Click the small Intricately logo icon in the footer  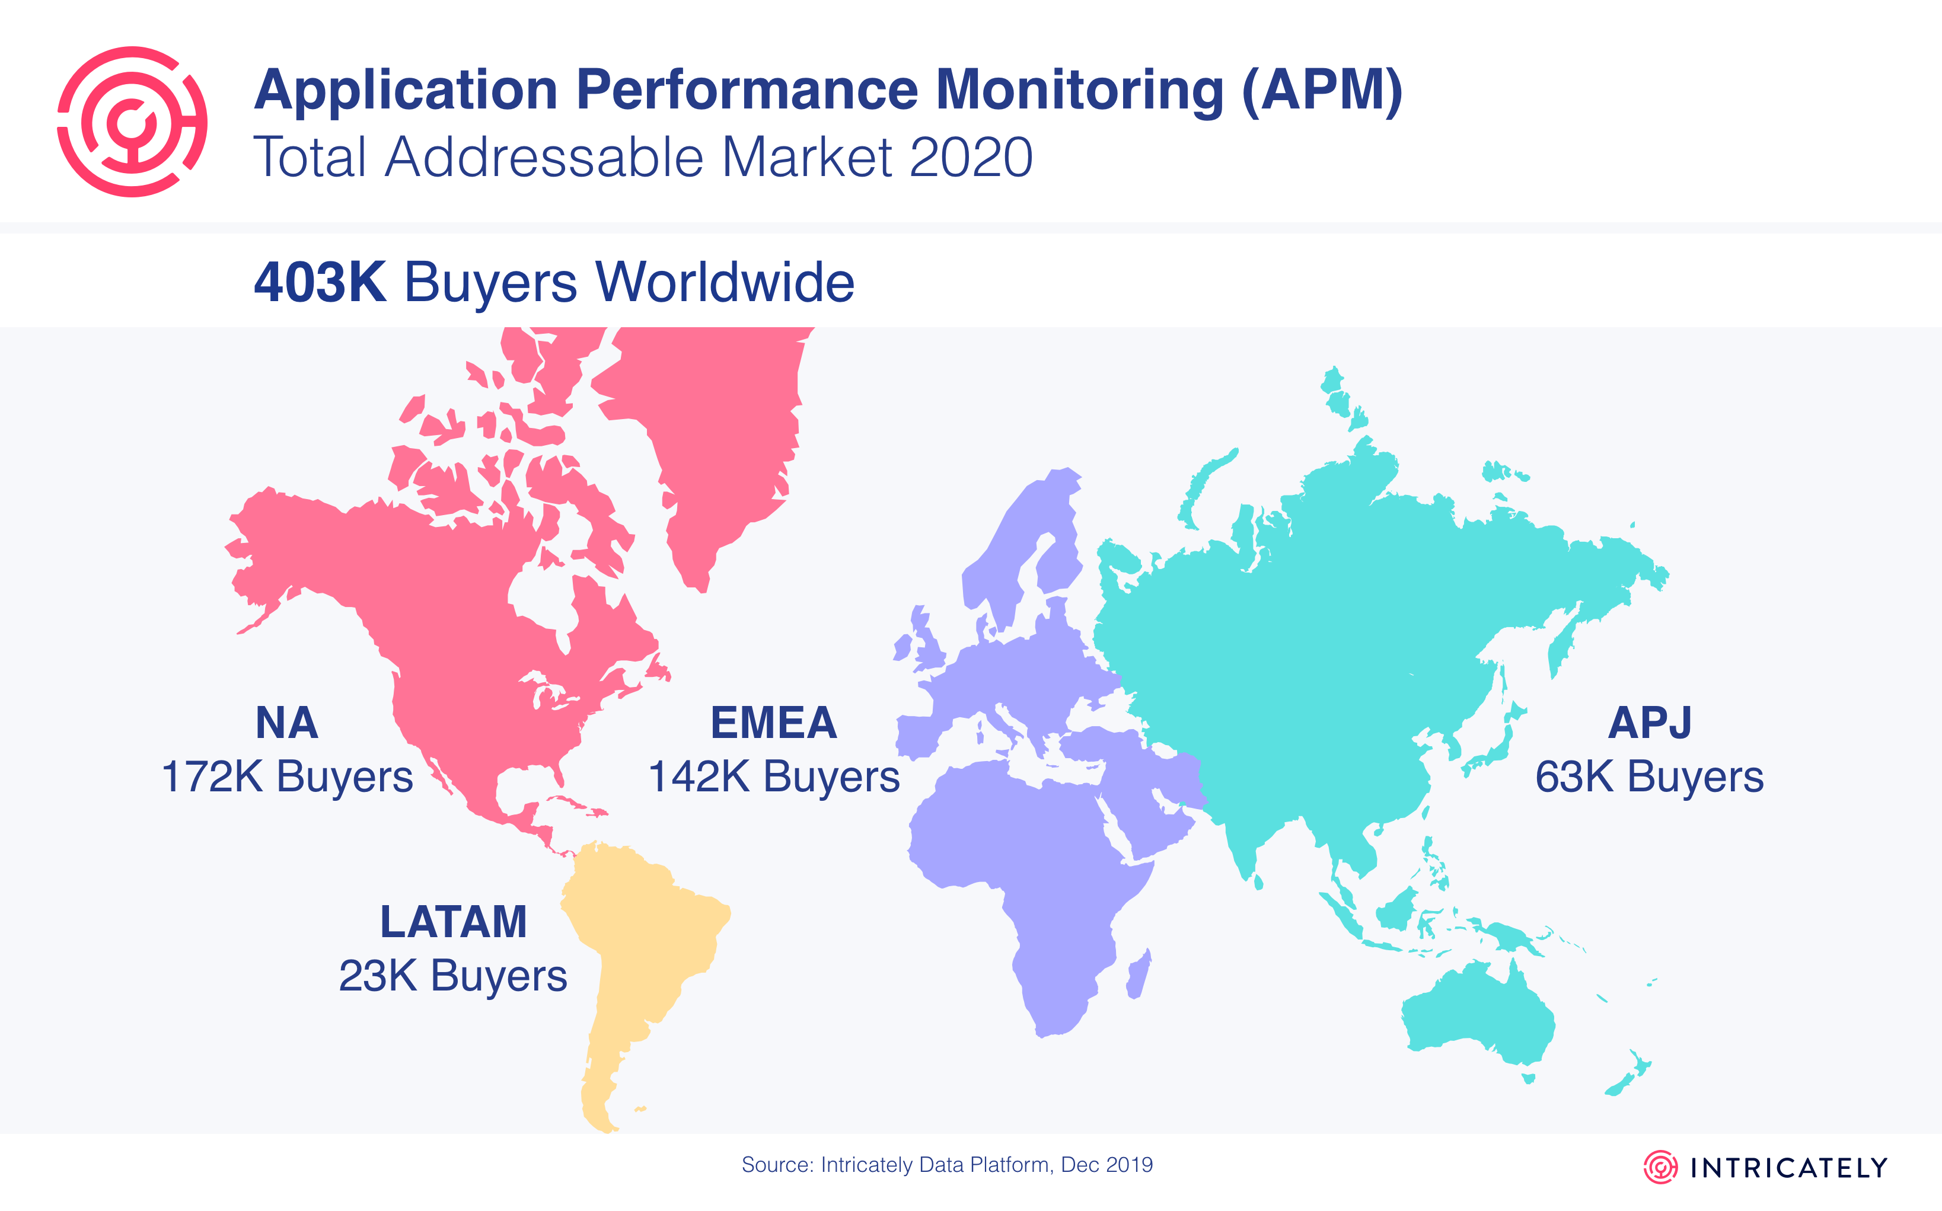[1660, 1167]
